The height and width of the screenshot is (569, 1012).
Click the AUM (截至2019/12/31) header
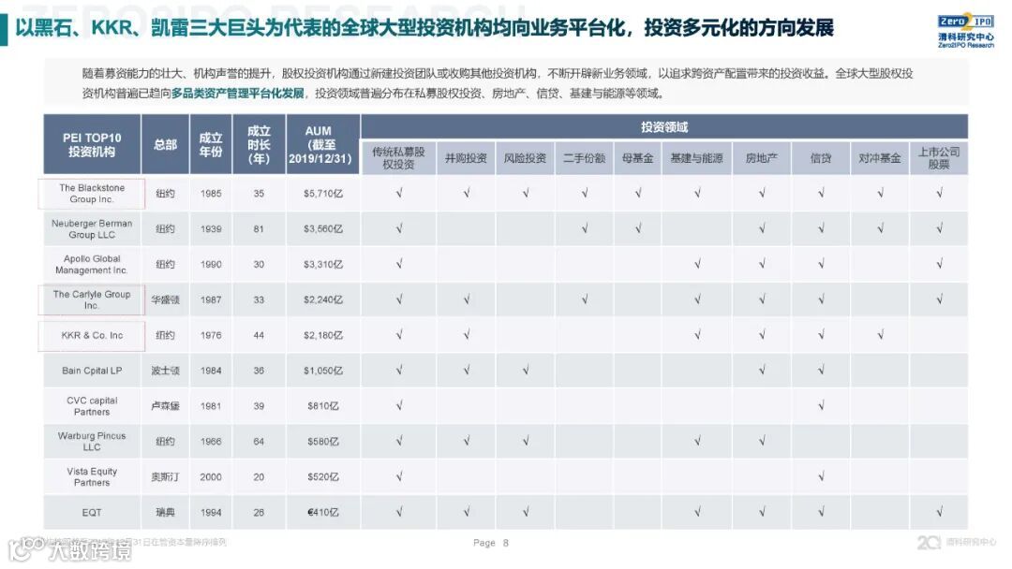pos(322,144)
